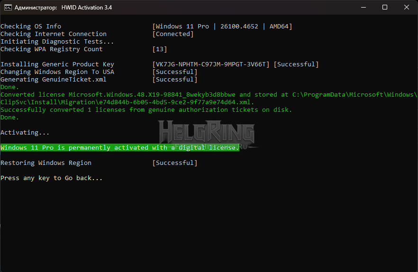418x272 pixels.
Task: Click 'Checking WPA Registry Count' line
Action: (x=52, y=49)
